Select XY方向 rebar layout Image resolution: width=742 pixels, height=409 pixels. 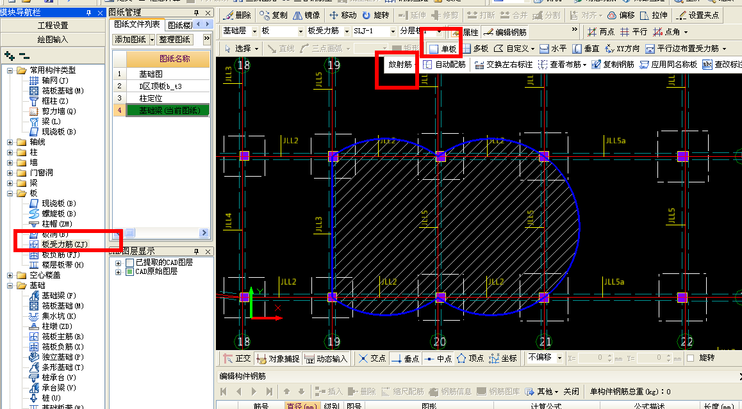[622, 48]
